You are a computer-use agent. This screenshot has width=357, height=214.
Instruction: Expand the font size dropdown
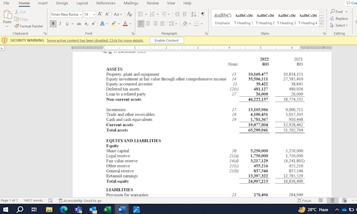point(94,15)
